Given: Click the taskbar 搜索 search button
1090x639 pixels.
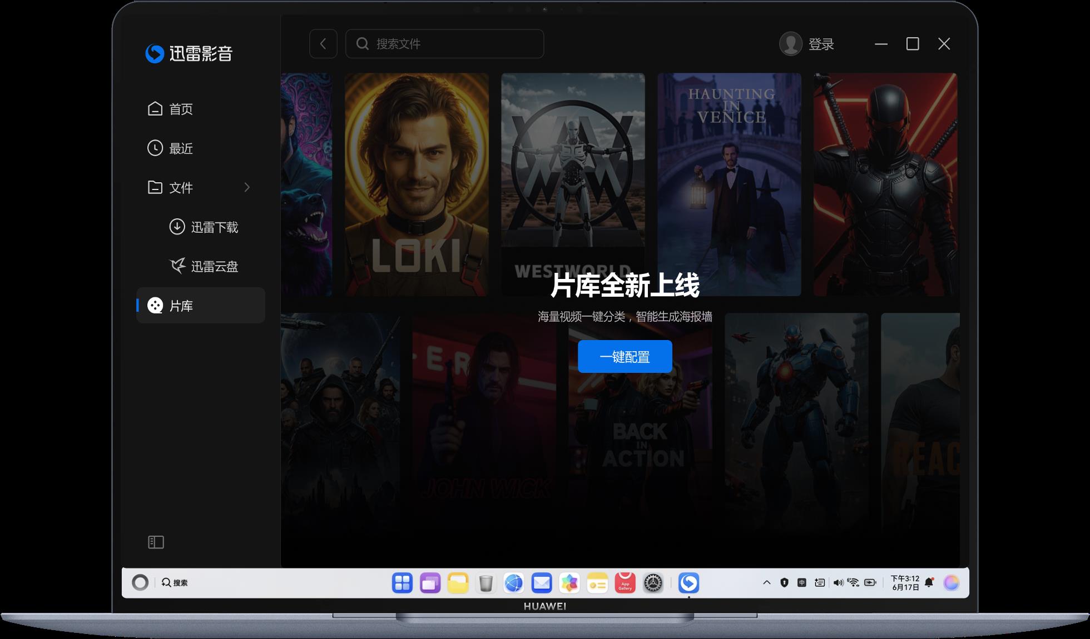Looking at the screenshot, I should 175,582.
